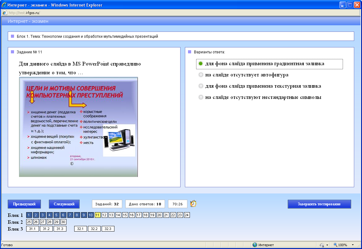Screen dimensions: 362x249
Task: Go to question 23
Action: [180, 215]
